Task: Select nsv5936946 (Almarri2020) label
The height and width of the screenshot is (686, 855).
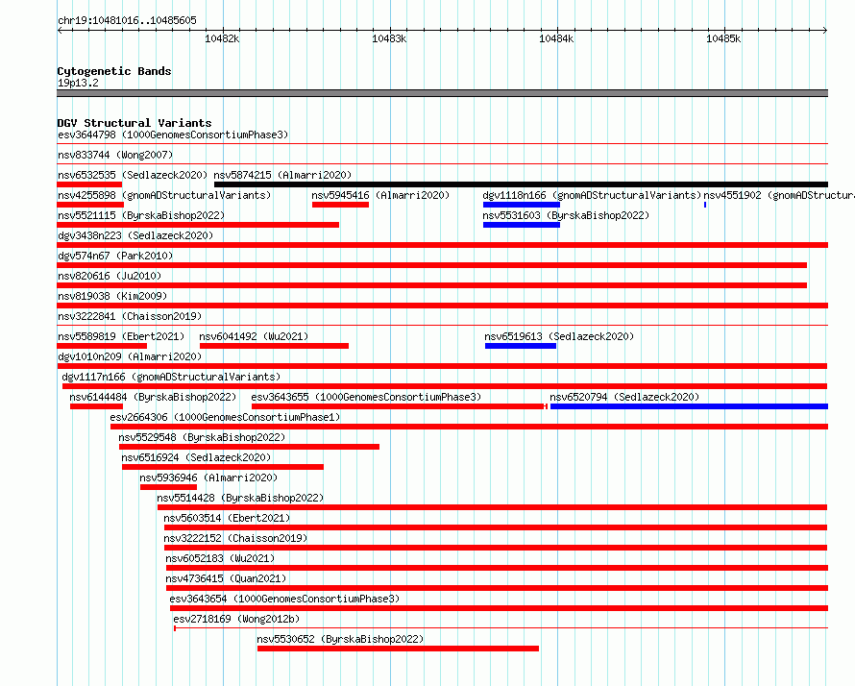Action: coord(208,478)
